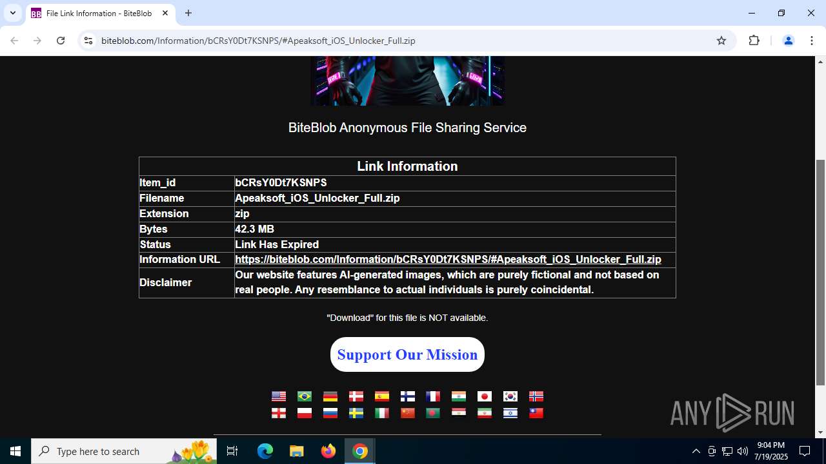Open the Information URL link
The width and height of the screenshot is (826, 464).
448,260
